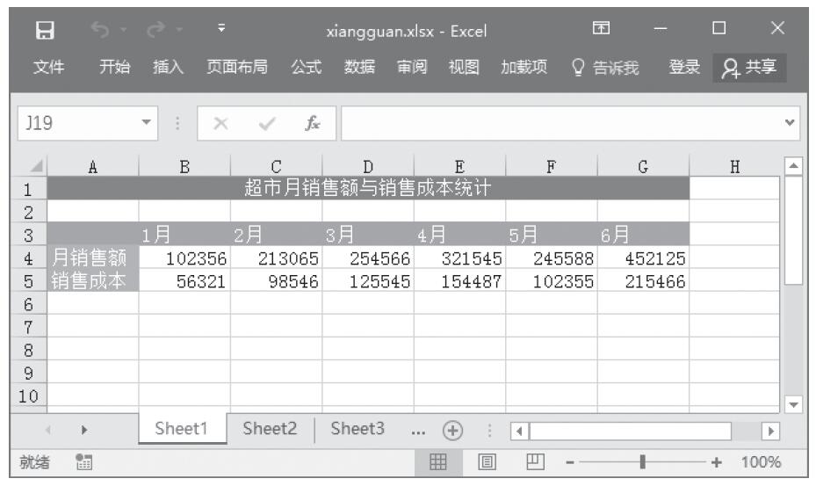Image resolution: width=816 pixels, height=486 pixels.
Task: Expand the Name Box dropdown arrow
Action: tap(147, 125)
